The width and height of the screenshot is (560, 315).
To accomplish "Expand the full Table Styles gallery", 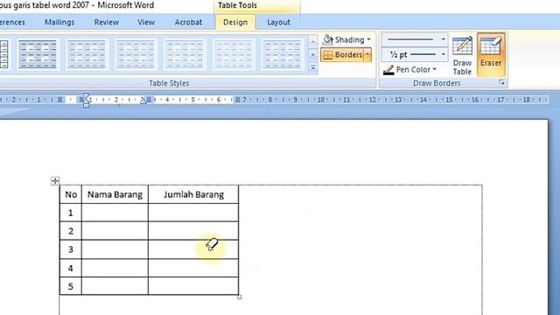I will point(313,67).
